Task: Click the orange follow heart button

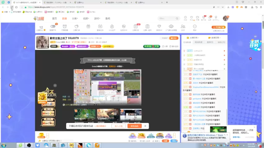Action: pos(174,38)
